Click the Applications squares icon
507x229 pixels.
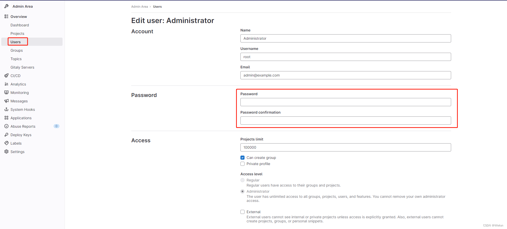tap(6, 118)
